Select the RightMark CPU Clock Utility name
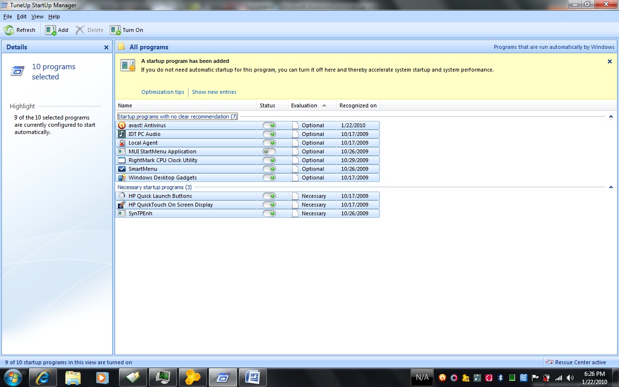The width and height of the screenshot is (619, 387). 163,160
